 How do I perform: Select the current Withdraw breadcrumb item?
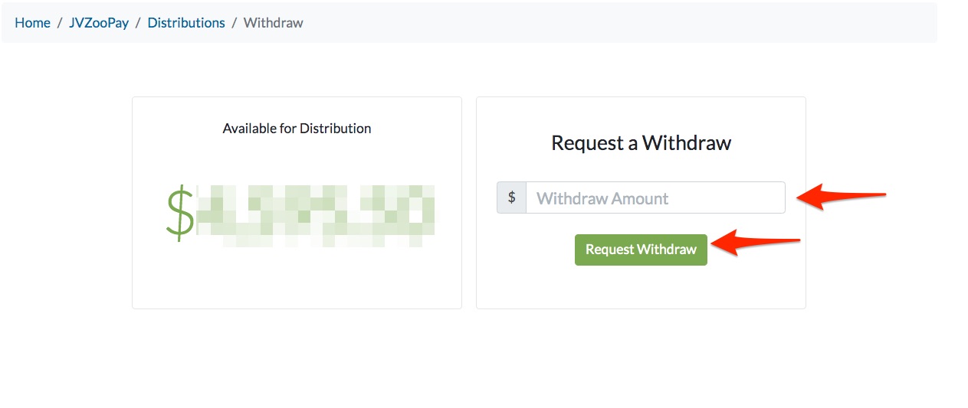[274, 23]
